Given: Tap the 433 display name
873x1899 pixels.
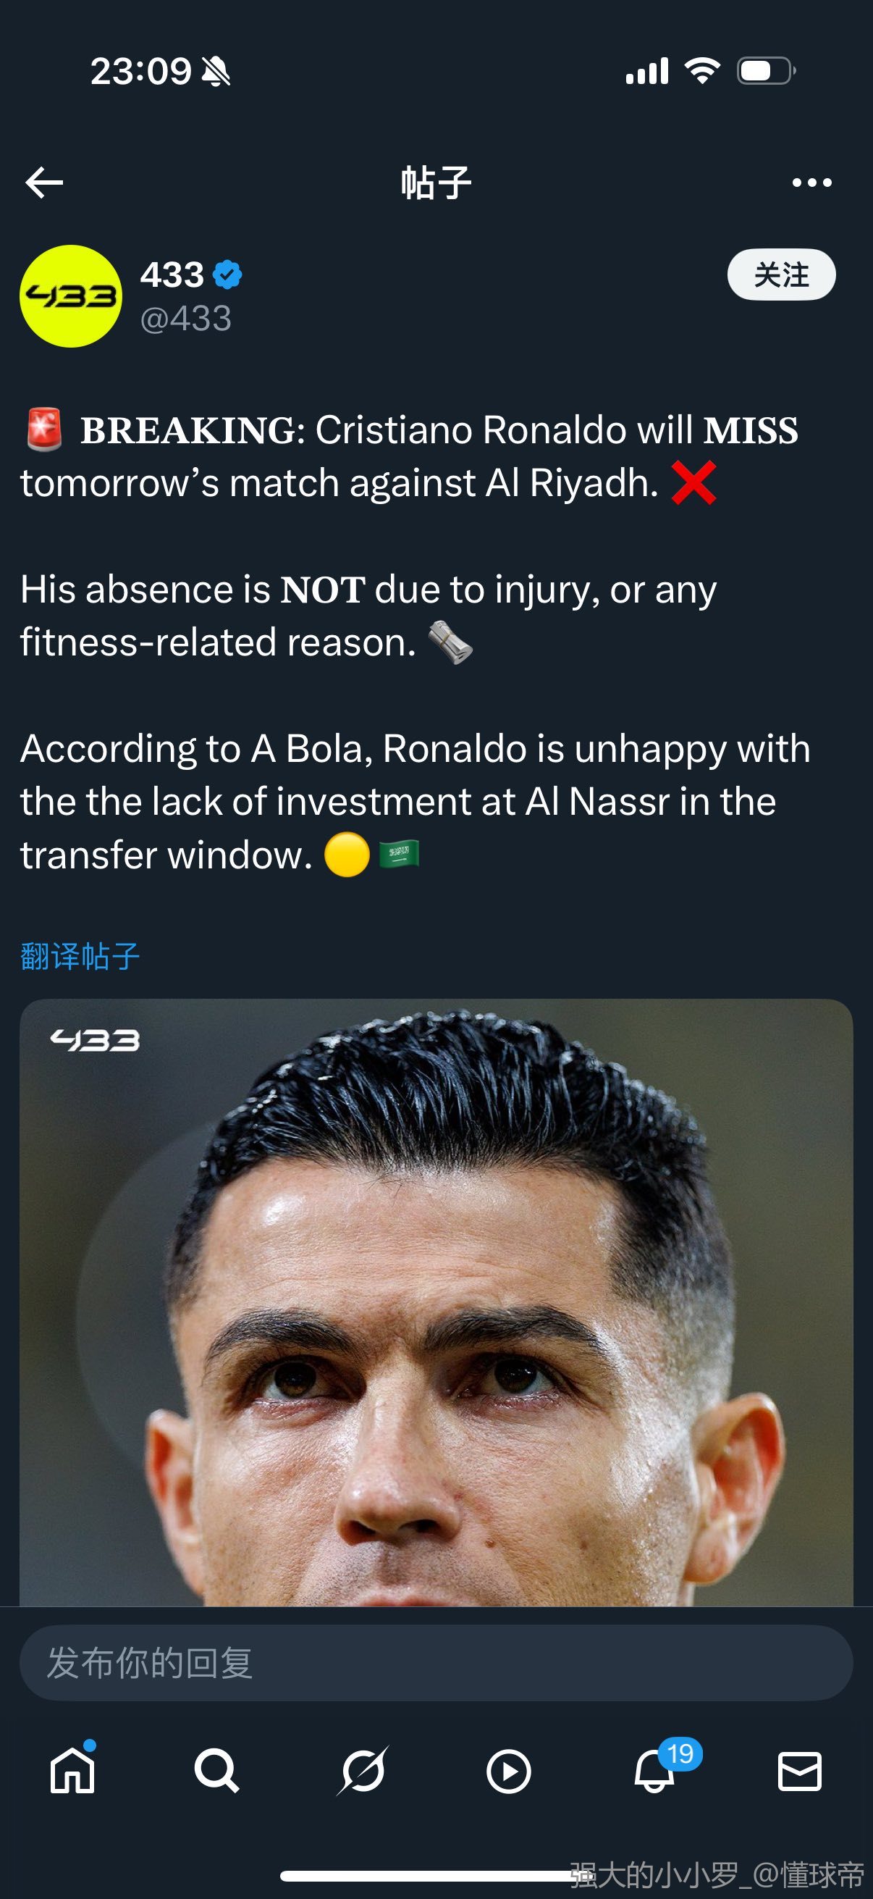Looking at the screenshot, I should [x=172, y=275].
